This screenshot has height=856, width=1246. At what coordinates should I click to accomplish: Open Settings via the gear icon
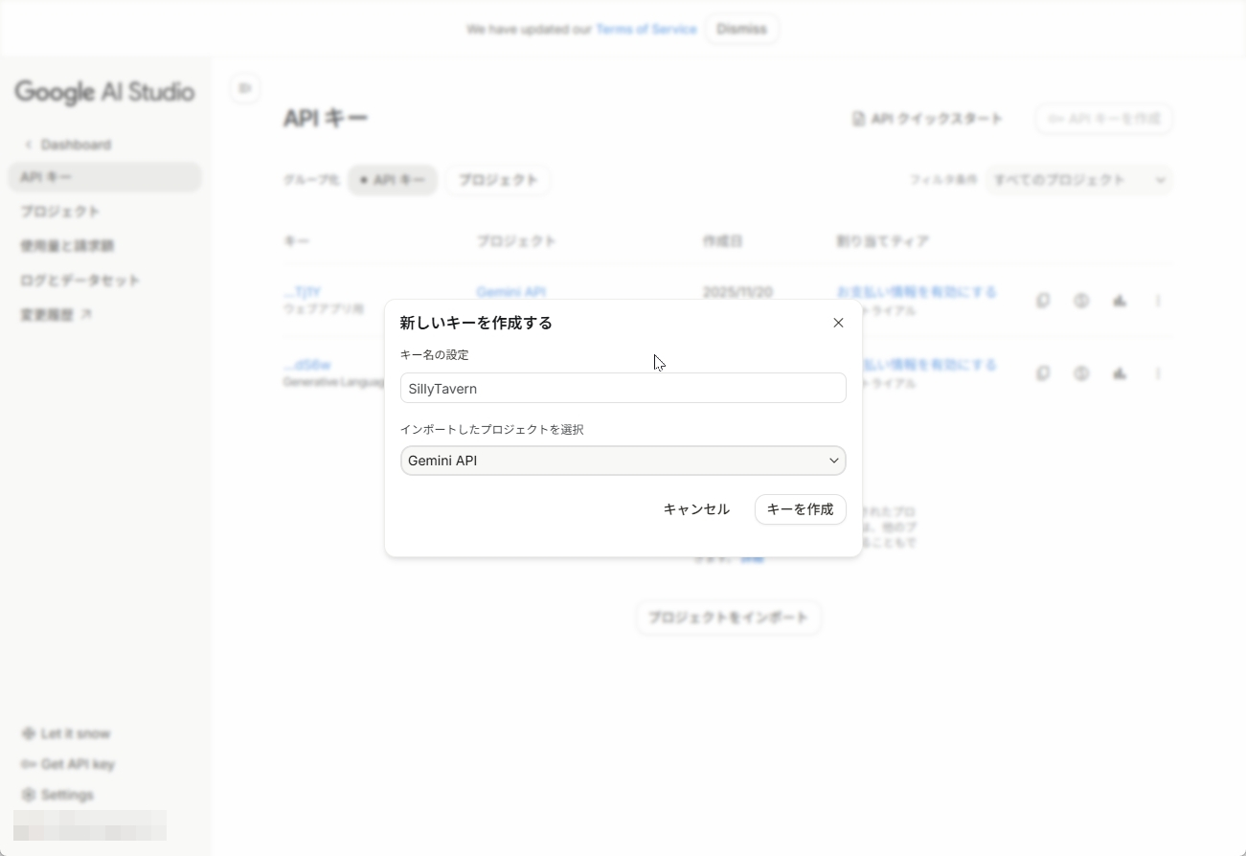click(x=26, y=795)
